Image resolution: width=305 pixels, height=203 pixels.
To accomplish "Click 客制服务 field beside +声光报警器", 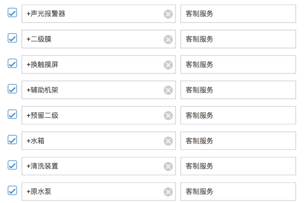I will click(238, 14).
